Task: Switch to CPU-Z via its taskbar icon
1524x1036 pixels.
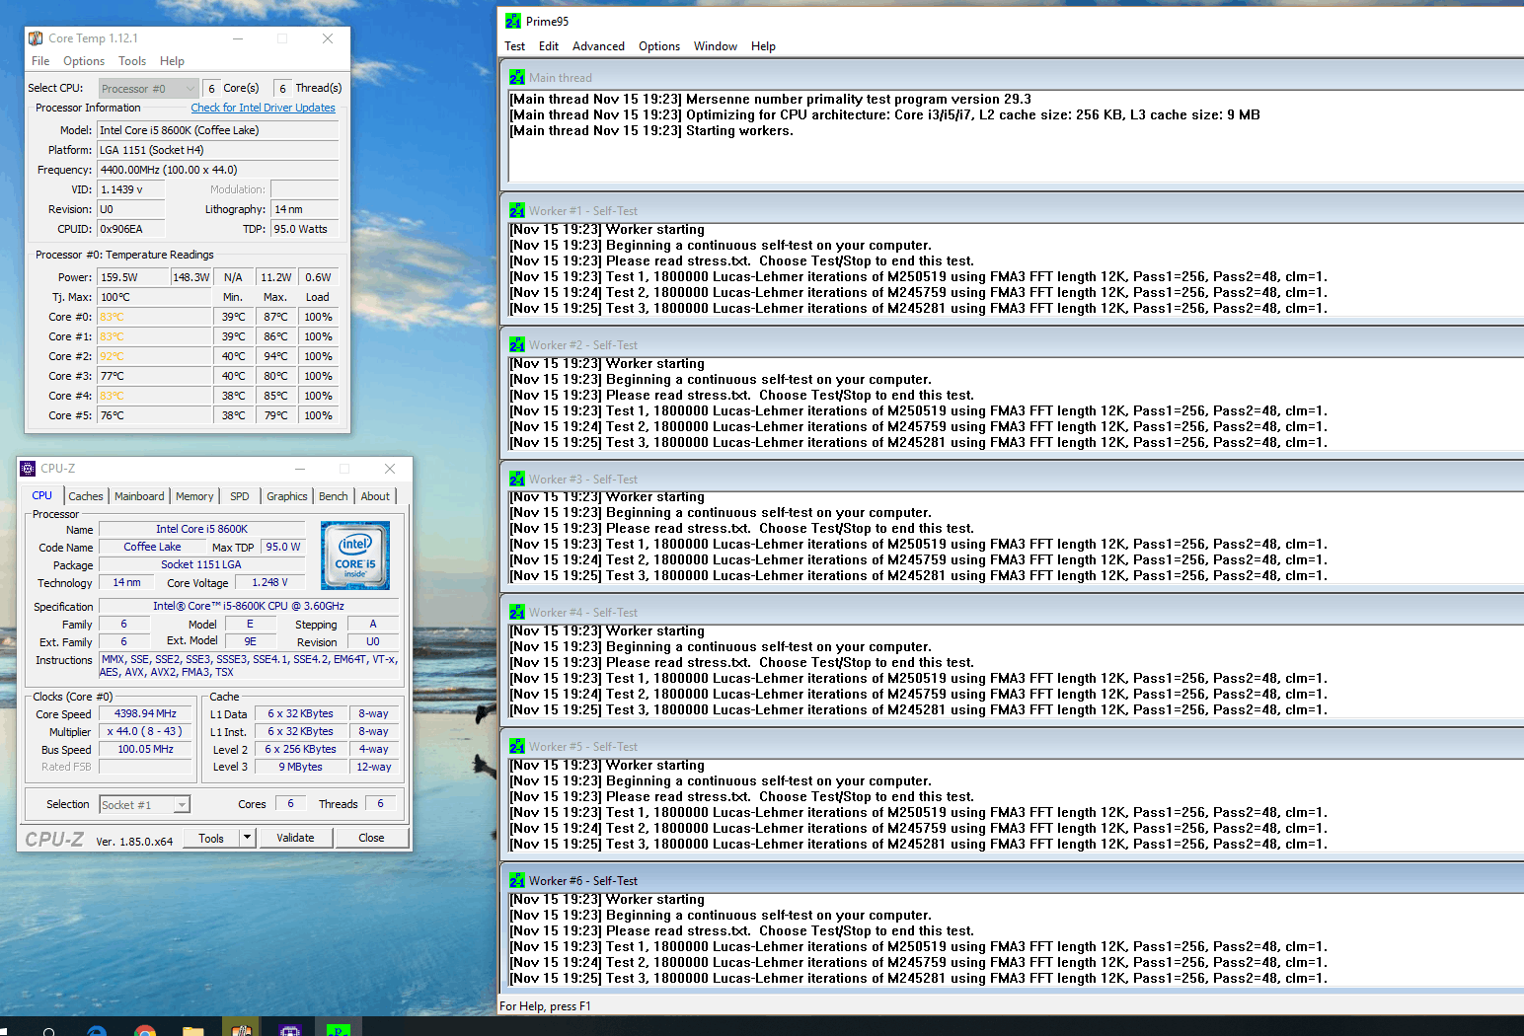Action: [x=289, y=1028]
